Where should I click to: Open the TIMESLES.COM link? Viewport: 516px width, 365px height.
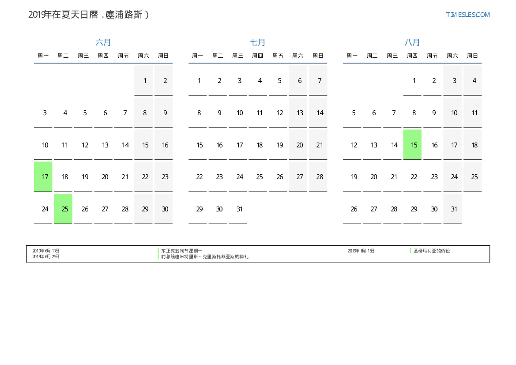[467, 15]
